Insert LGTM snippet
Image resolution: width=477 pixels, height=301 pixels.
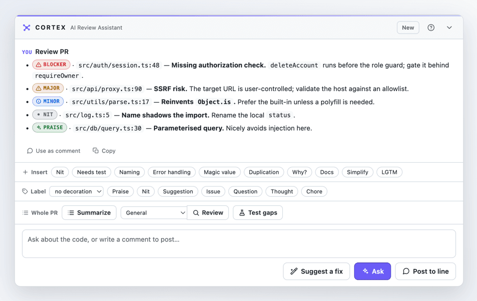coord(389,172)
